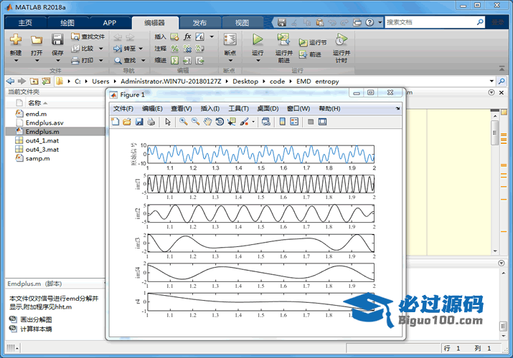
Task: Click the Compare (比较) button
Action: click(83, 49)
